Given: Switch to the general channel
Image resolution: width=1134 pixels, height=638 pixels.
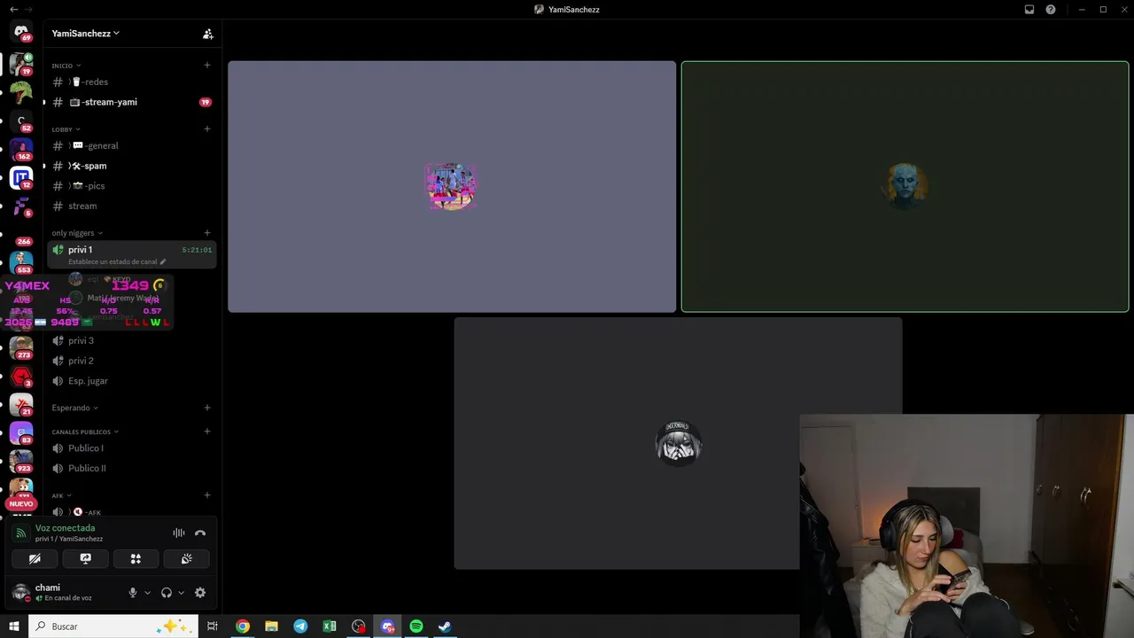Looking at the screenshot, I should [131, 145].
